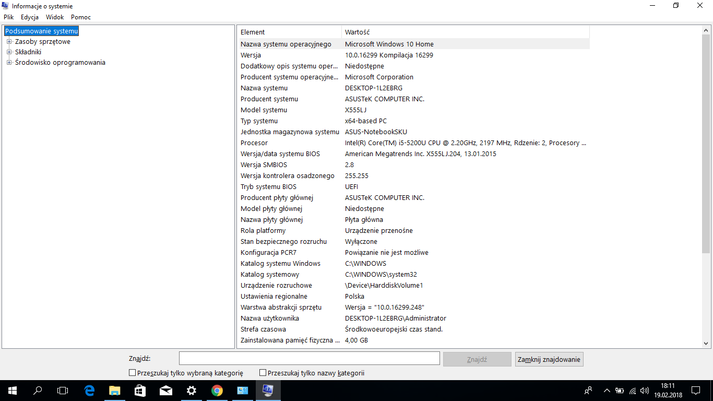Viewport: 713px width, 401px height.
Task: Select Warstwa abstrakcji sprzętu row
Action: point(414,307)
